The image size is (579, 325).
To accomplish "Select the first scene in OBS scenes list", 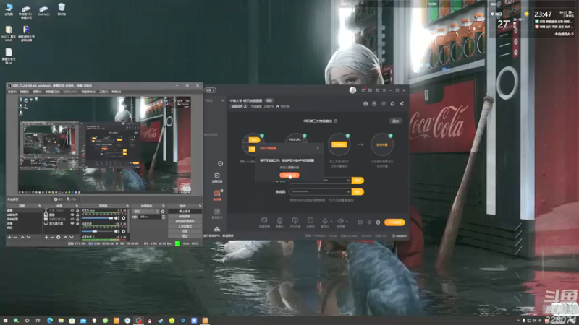I will 24,210.
